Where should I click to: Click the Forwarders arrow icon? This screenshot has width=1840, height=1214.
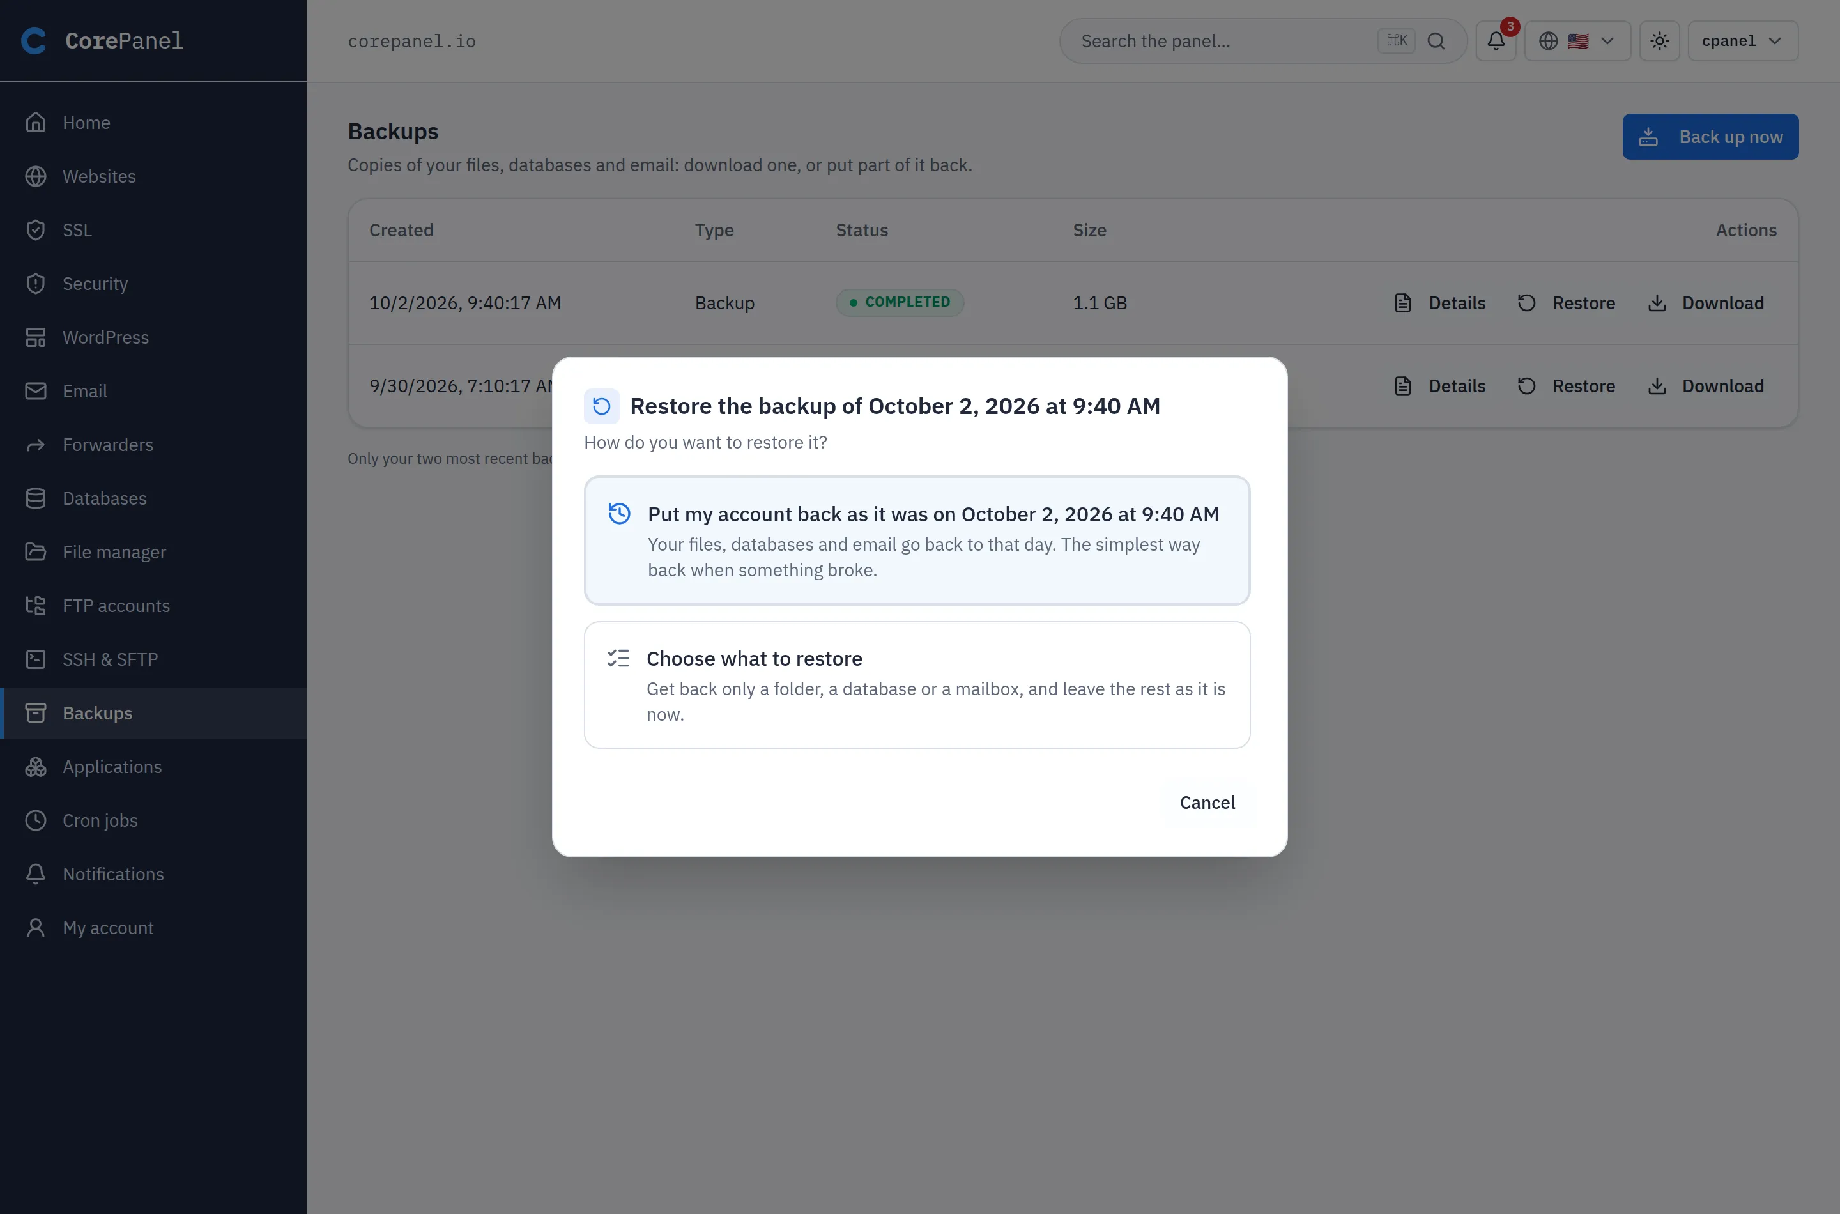(x=36, y=445)
